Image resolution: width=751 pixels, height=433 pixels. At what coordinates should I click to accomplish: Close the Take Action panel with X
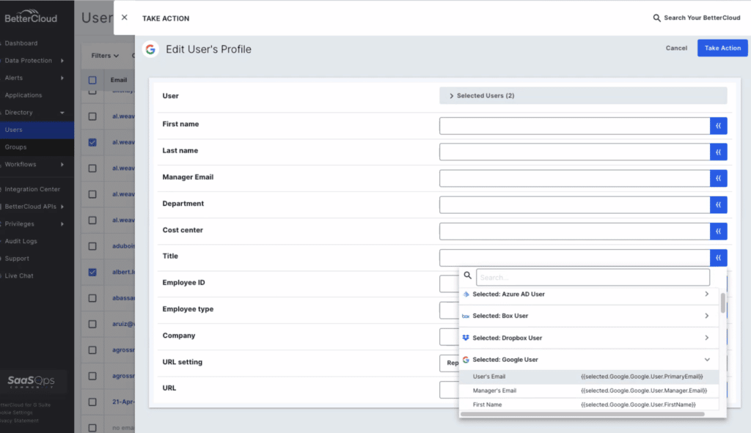(x=125, y=18)
